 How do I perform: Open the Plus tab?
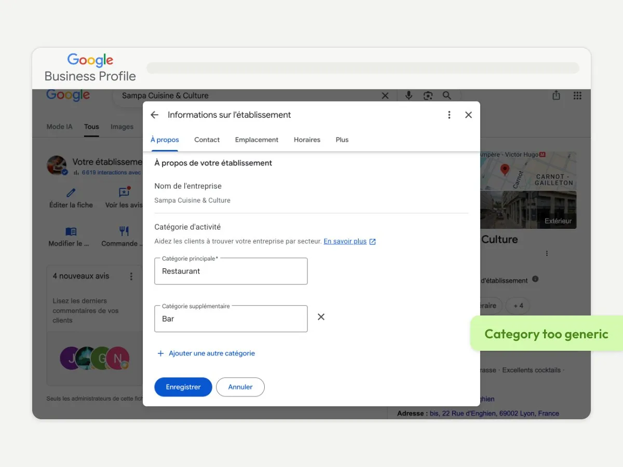[x=342, y=140]
